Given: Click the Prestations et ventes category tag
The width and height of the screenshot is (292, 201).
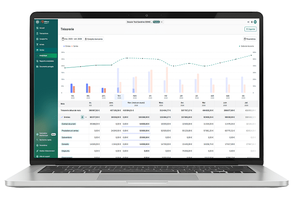Looking at the screenshot, I should point(70,131).
